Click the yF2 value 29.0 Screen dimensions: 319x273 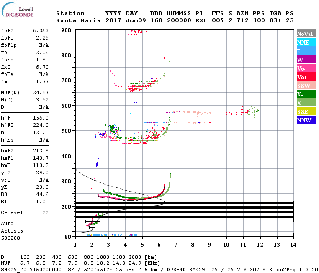click(42, 173)
